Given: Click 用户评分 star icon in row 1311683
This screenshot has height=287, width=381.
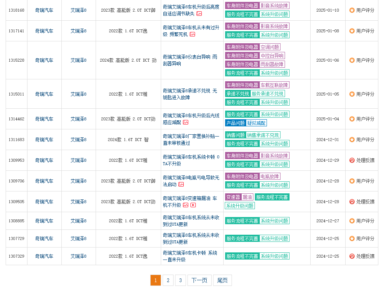Looking at the screenshot, I should [x=352, y=140].
